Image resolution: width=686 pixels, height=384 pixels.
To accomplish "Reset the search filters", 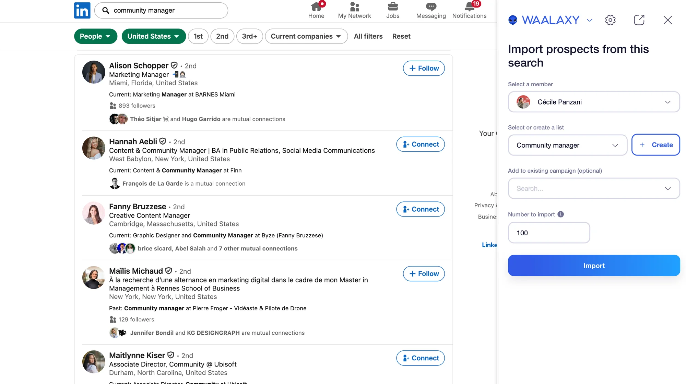I will (401, 36).
